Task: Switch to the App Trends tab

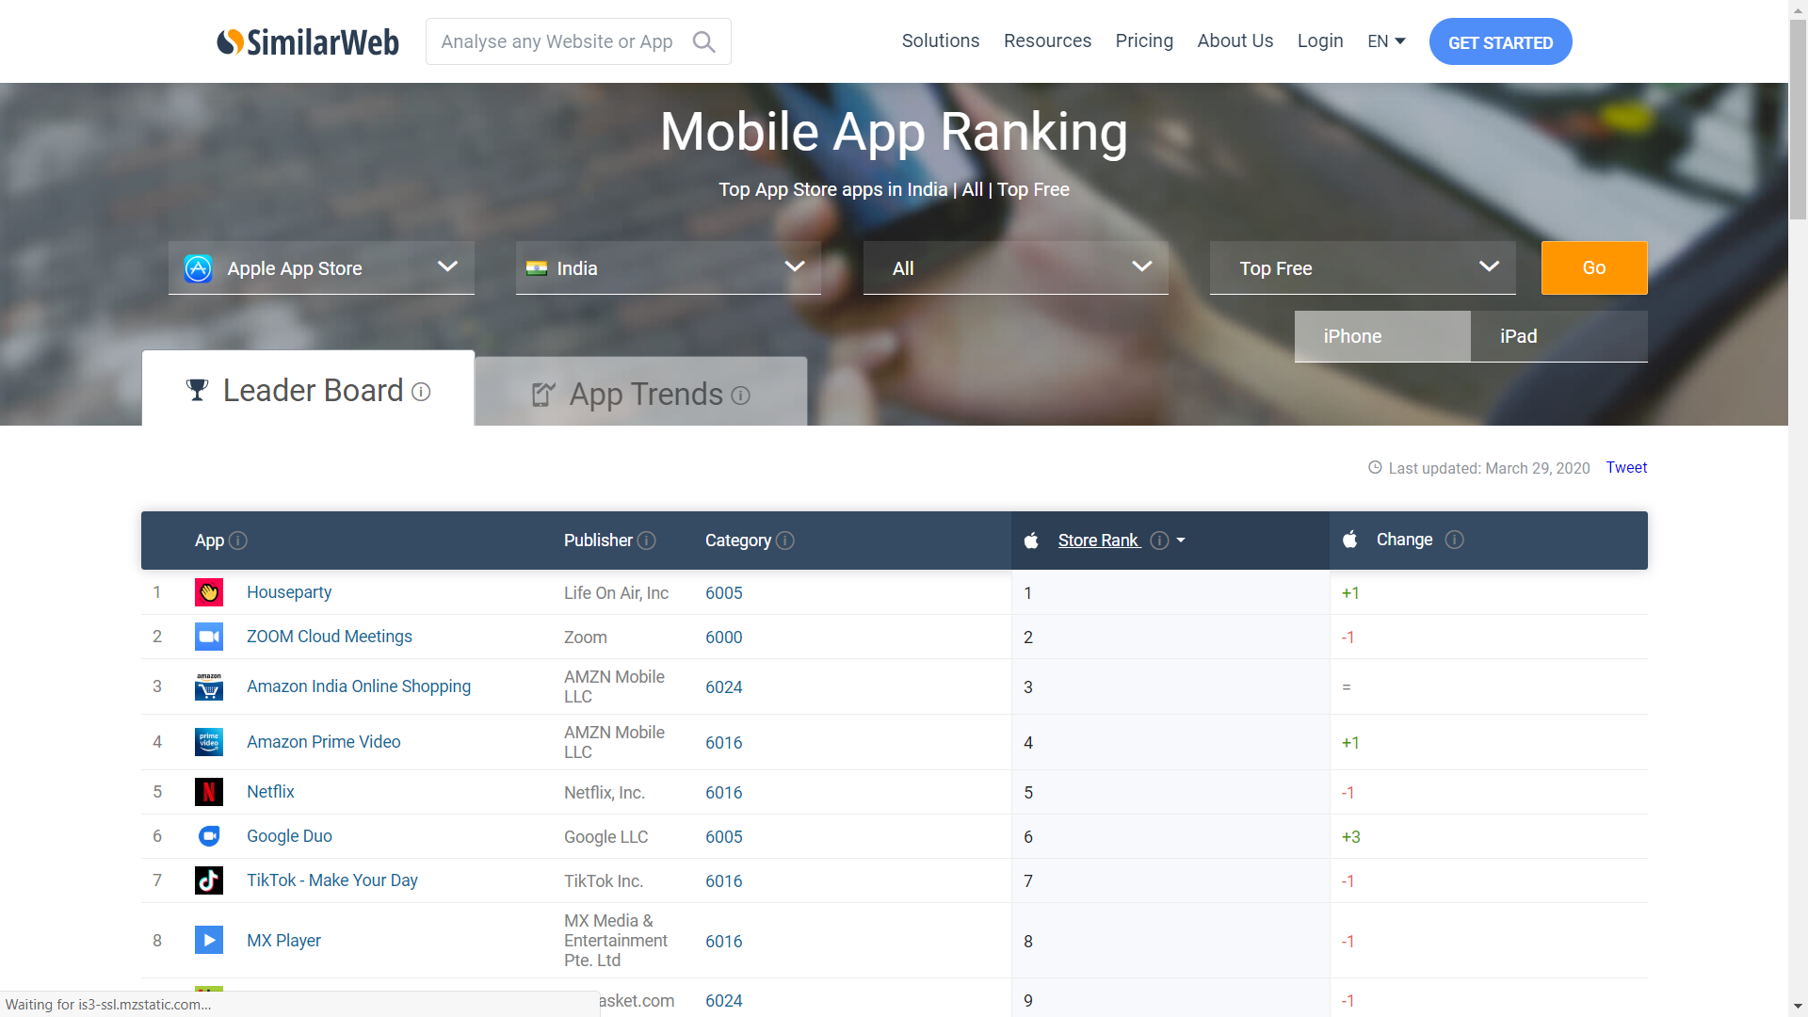Action: [641, 394]
